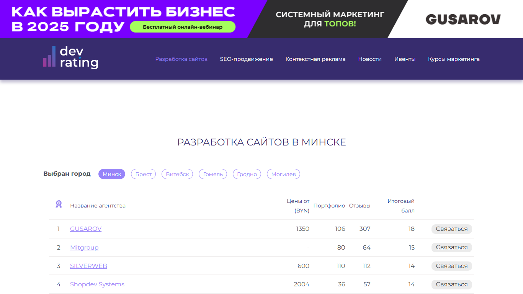Select the Брест city filter

tap(144, 174)
